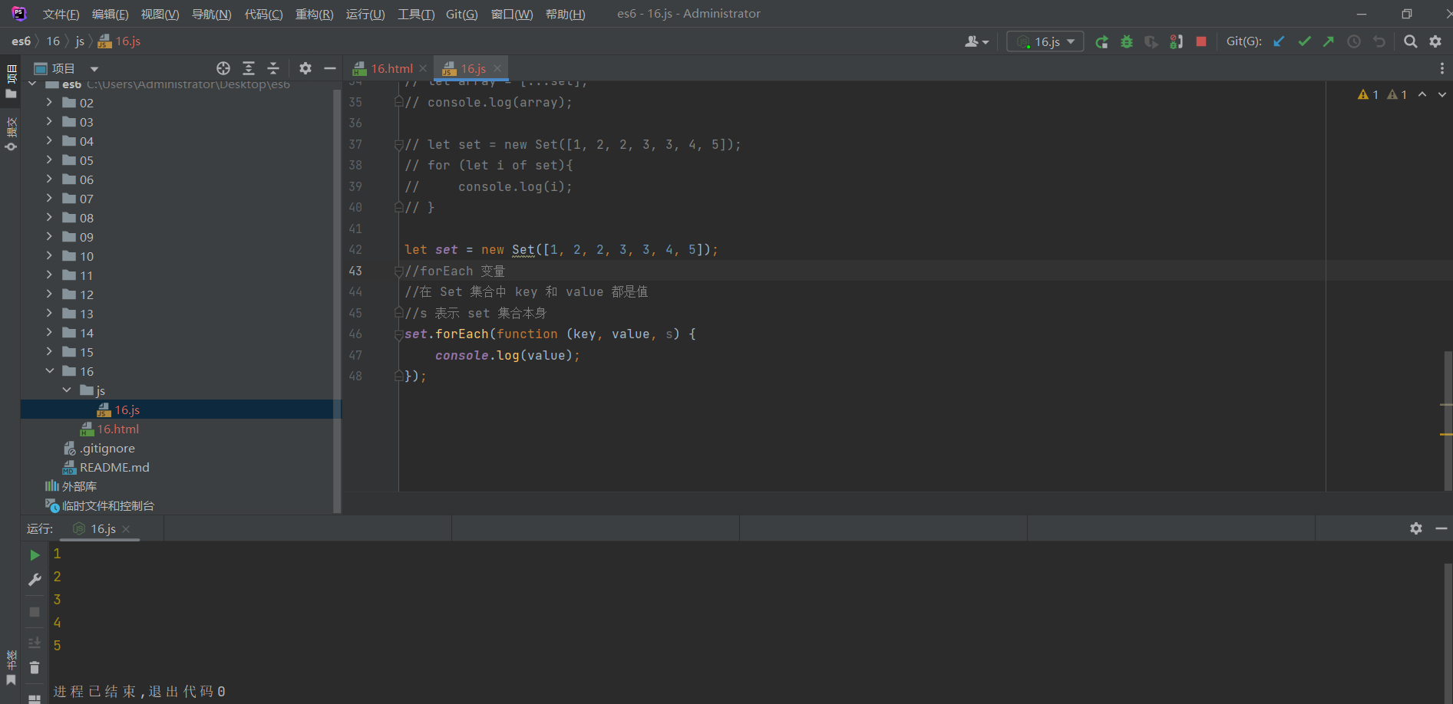Fold the forEach function at line 46
The image size is (1453, 704).
point(398,334)
